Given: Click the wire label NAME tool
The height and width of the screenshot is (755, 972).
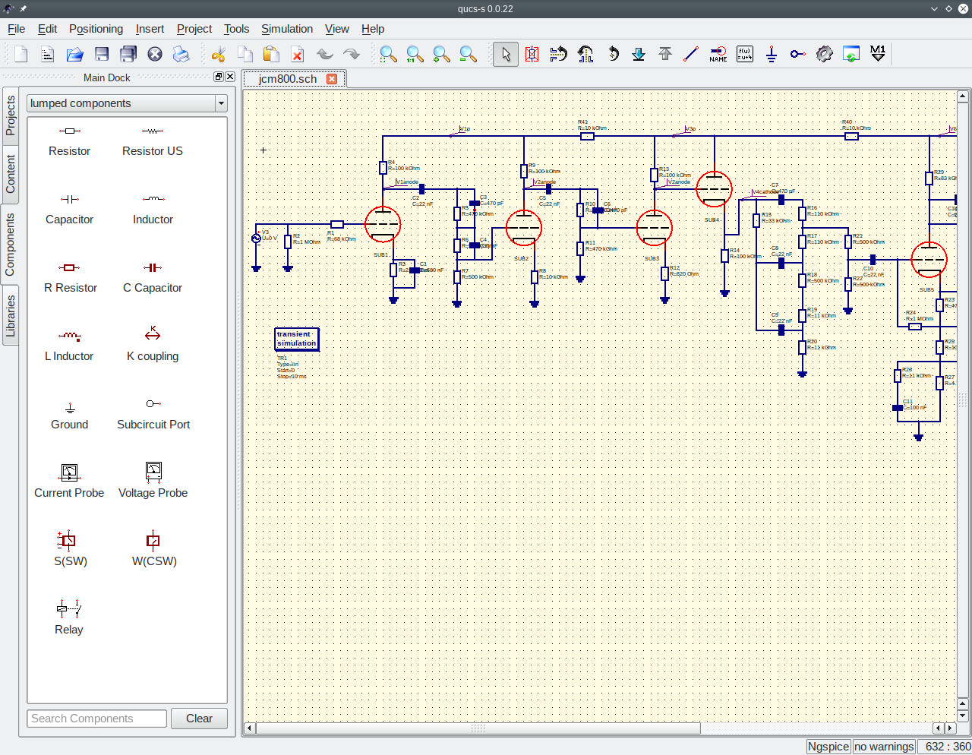Looking at the screenshot, I should click(x=718, y=54).
